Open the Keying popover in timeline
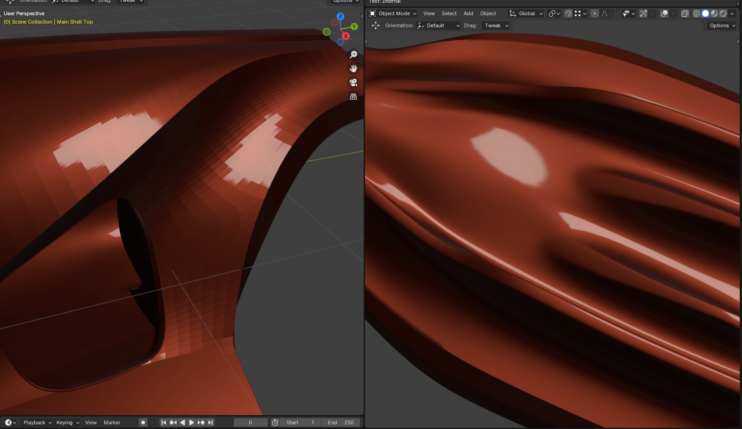 coord(68,423)
